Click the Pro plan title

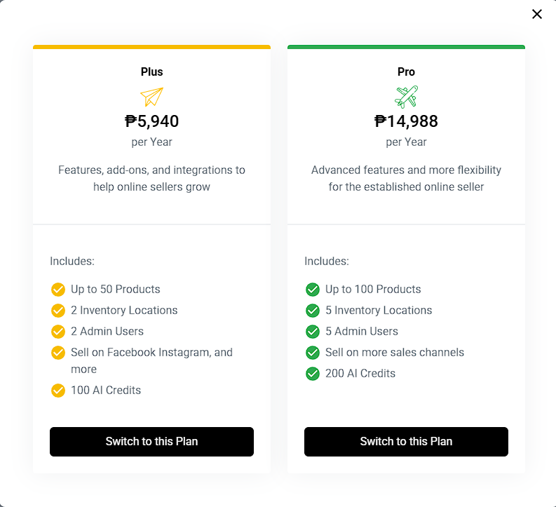coord(406,72)
